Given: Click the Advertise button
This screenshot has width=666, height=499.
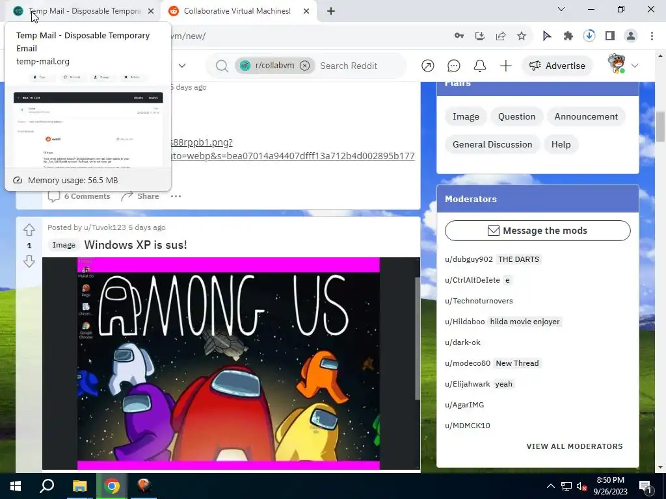Looking at the screenshot, I should pyautogui.click(x=557, y=66).
